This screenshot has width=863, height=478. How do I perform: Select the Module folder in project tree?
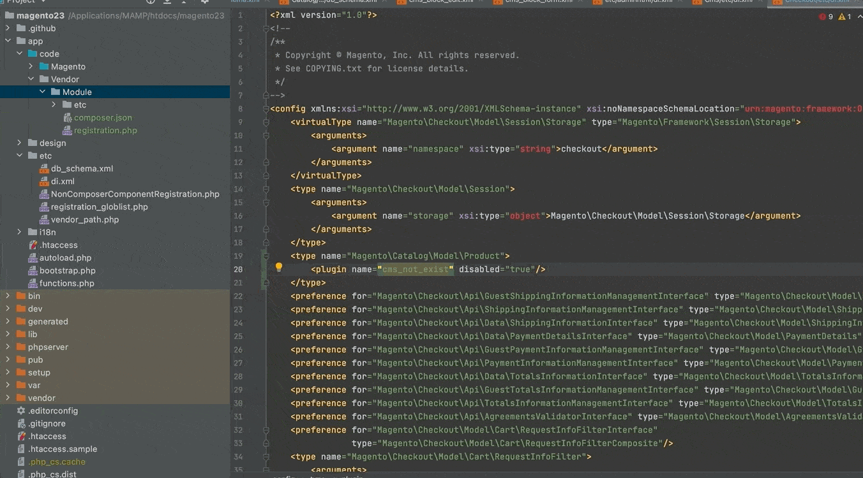(77, 92)
